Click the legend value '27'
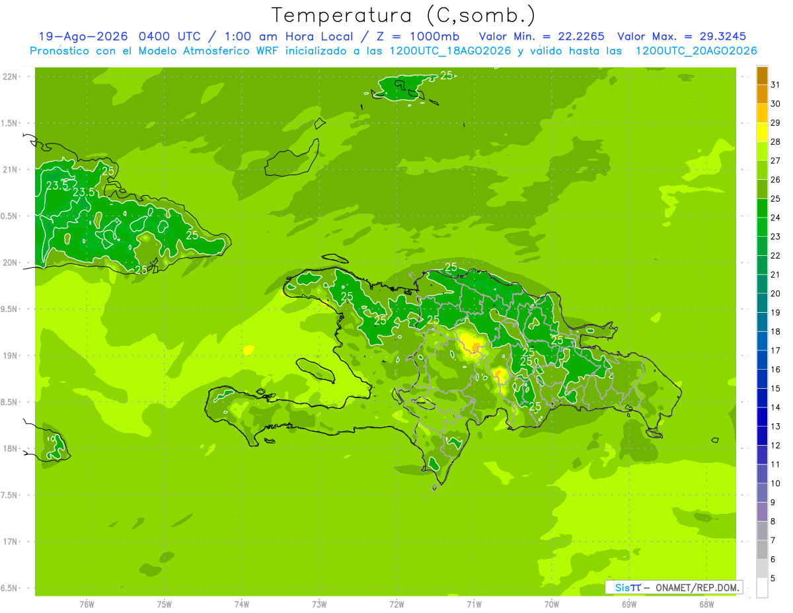The width and height of the screenshot is (793, 613). [775, 161]
